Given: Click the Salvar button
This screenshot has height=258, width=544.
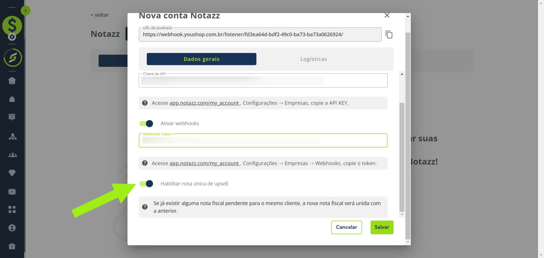Looking at the screenshot, I should [382, 227].
